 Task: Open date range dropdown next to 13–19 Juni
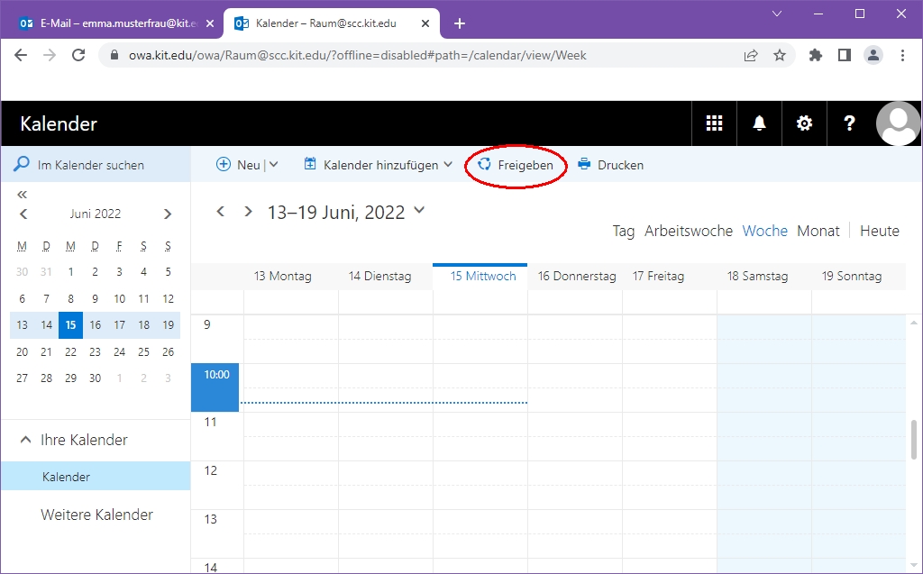[x=418, y=211]
